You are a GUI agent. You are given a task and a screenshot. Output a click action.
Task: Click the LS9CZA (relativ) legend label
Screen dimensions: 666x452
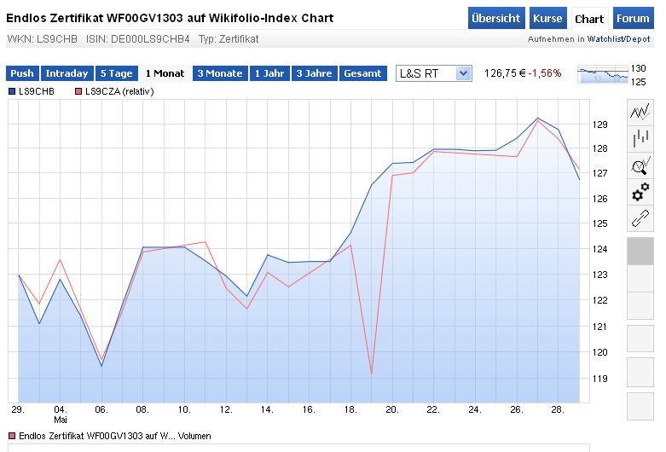pyautogui.click(x=119, y=91)
